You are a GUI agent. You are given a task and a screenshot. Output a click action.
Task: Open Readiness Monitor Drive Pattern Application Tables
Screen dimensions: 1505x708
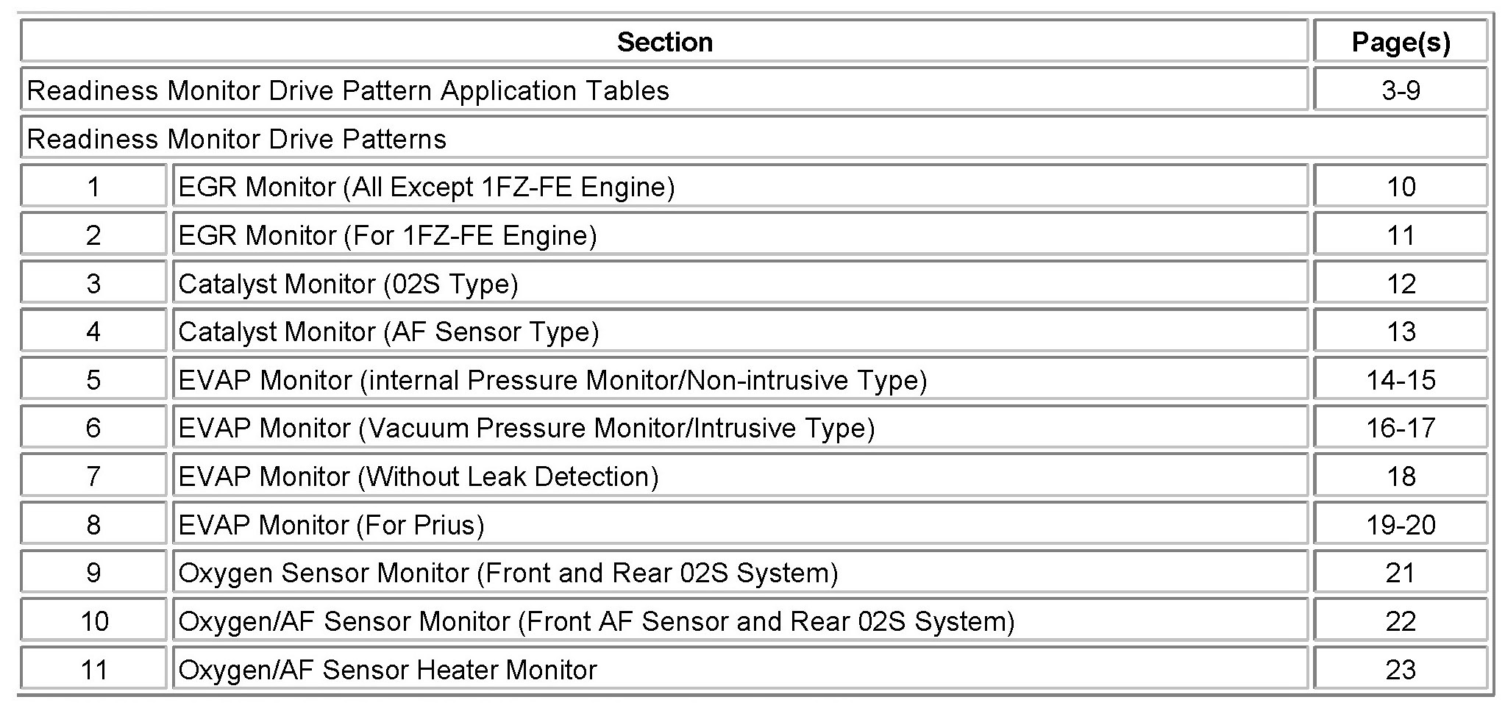(348, 90)
